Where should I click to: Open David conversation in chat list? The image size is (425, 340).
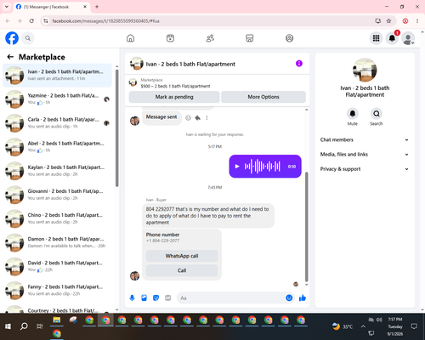57,267
